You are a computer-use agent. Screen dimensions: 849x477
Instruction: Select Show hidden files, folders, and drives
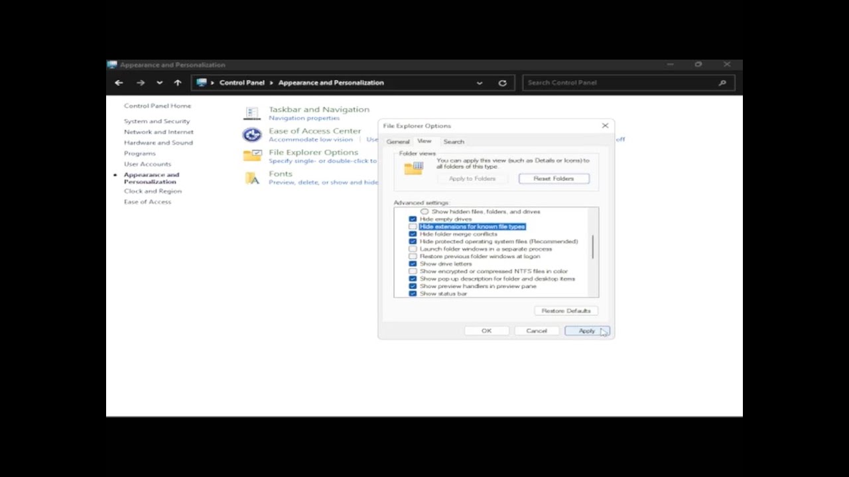[424, 211]
